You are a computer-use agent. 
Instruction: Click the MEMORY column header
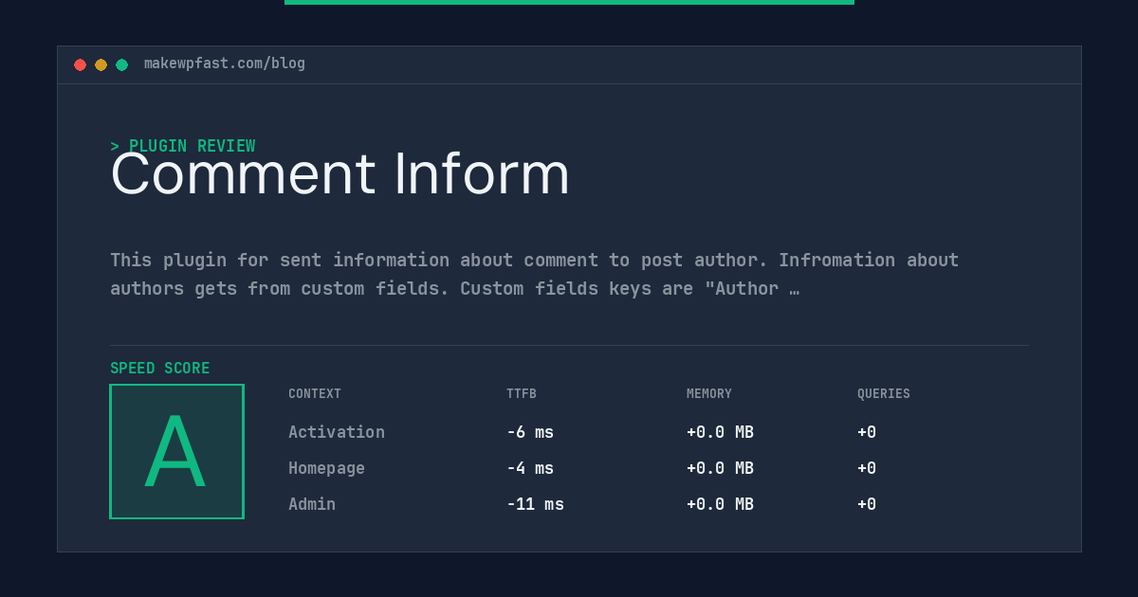pos(709,394)
